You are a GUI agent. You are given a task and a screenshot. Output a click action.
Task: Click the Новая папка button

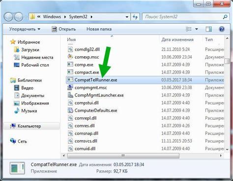pos(99,29)
